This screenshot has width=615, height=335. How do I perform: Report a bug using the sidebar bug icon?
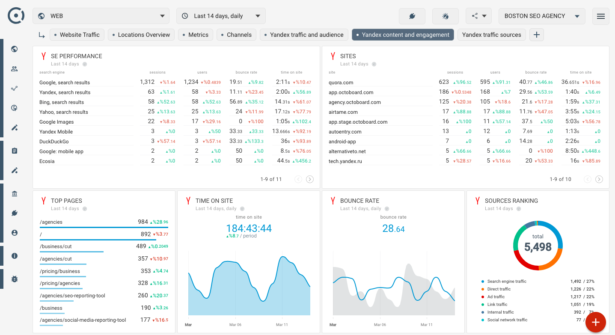pos(14,279)
